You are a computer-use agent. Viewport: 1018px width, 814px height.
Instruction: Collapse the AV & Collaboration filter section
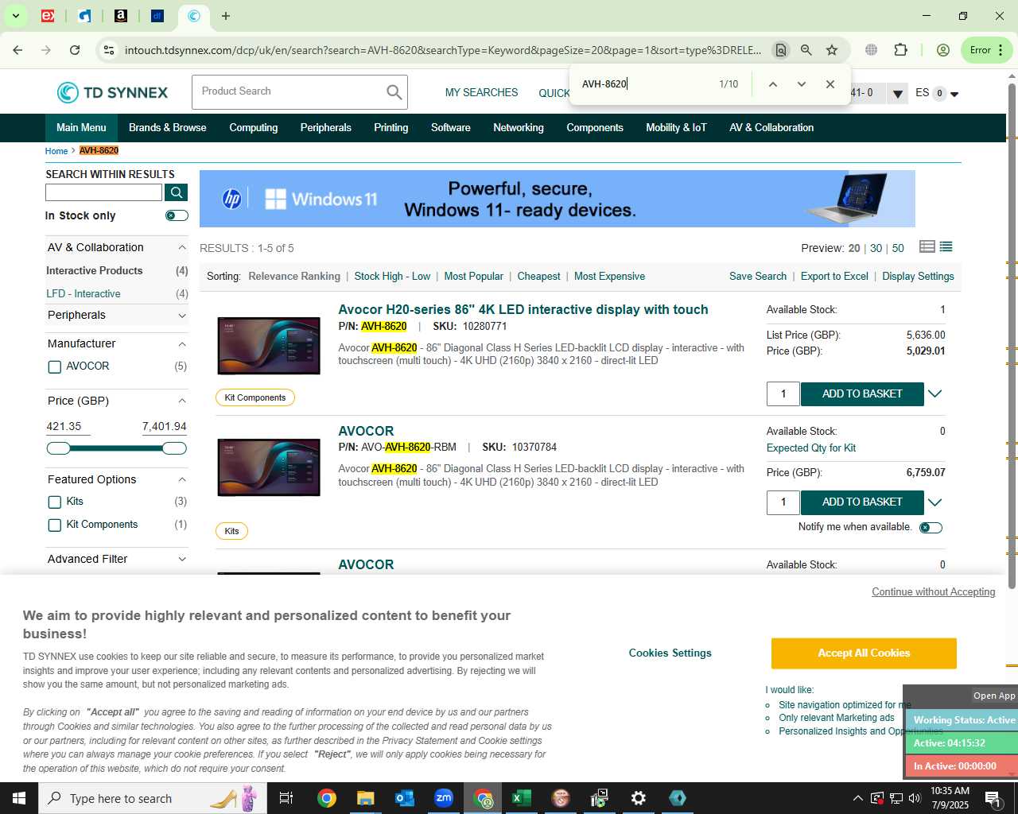tap(182, 248)
